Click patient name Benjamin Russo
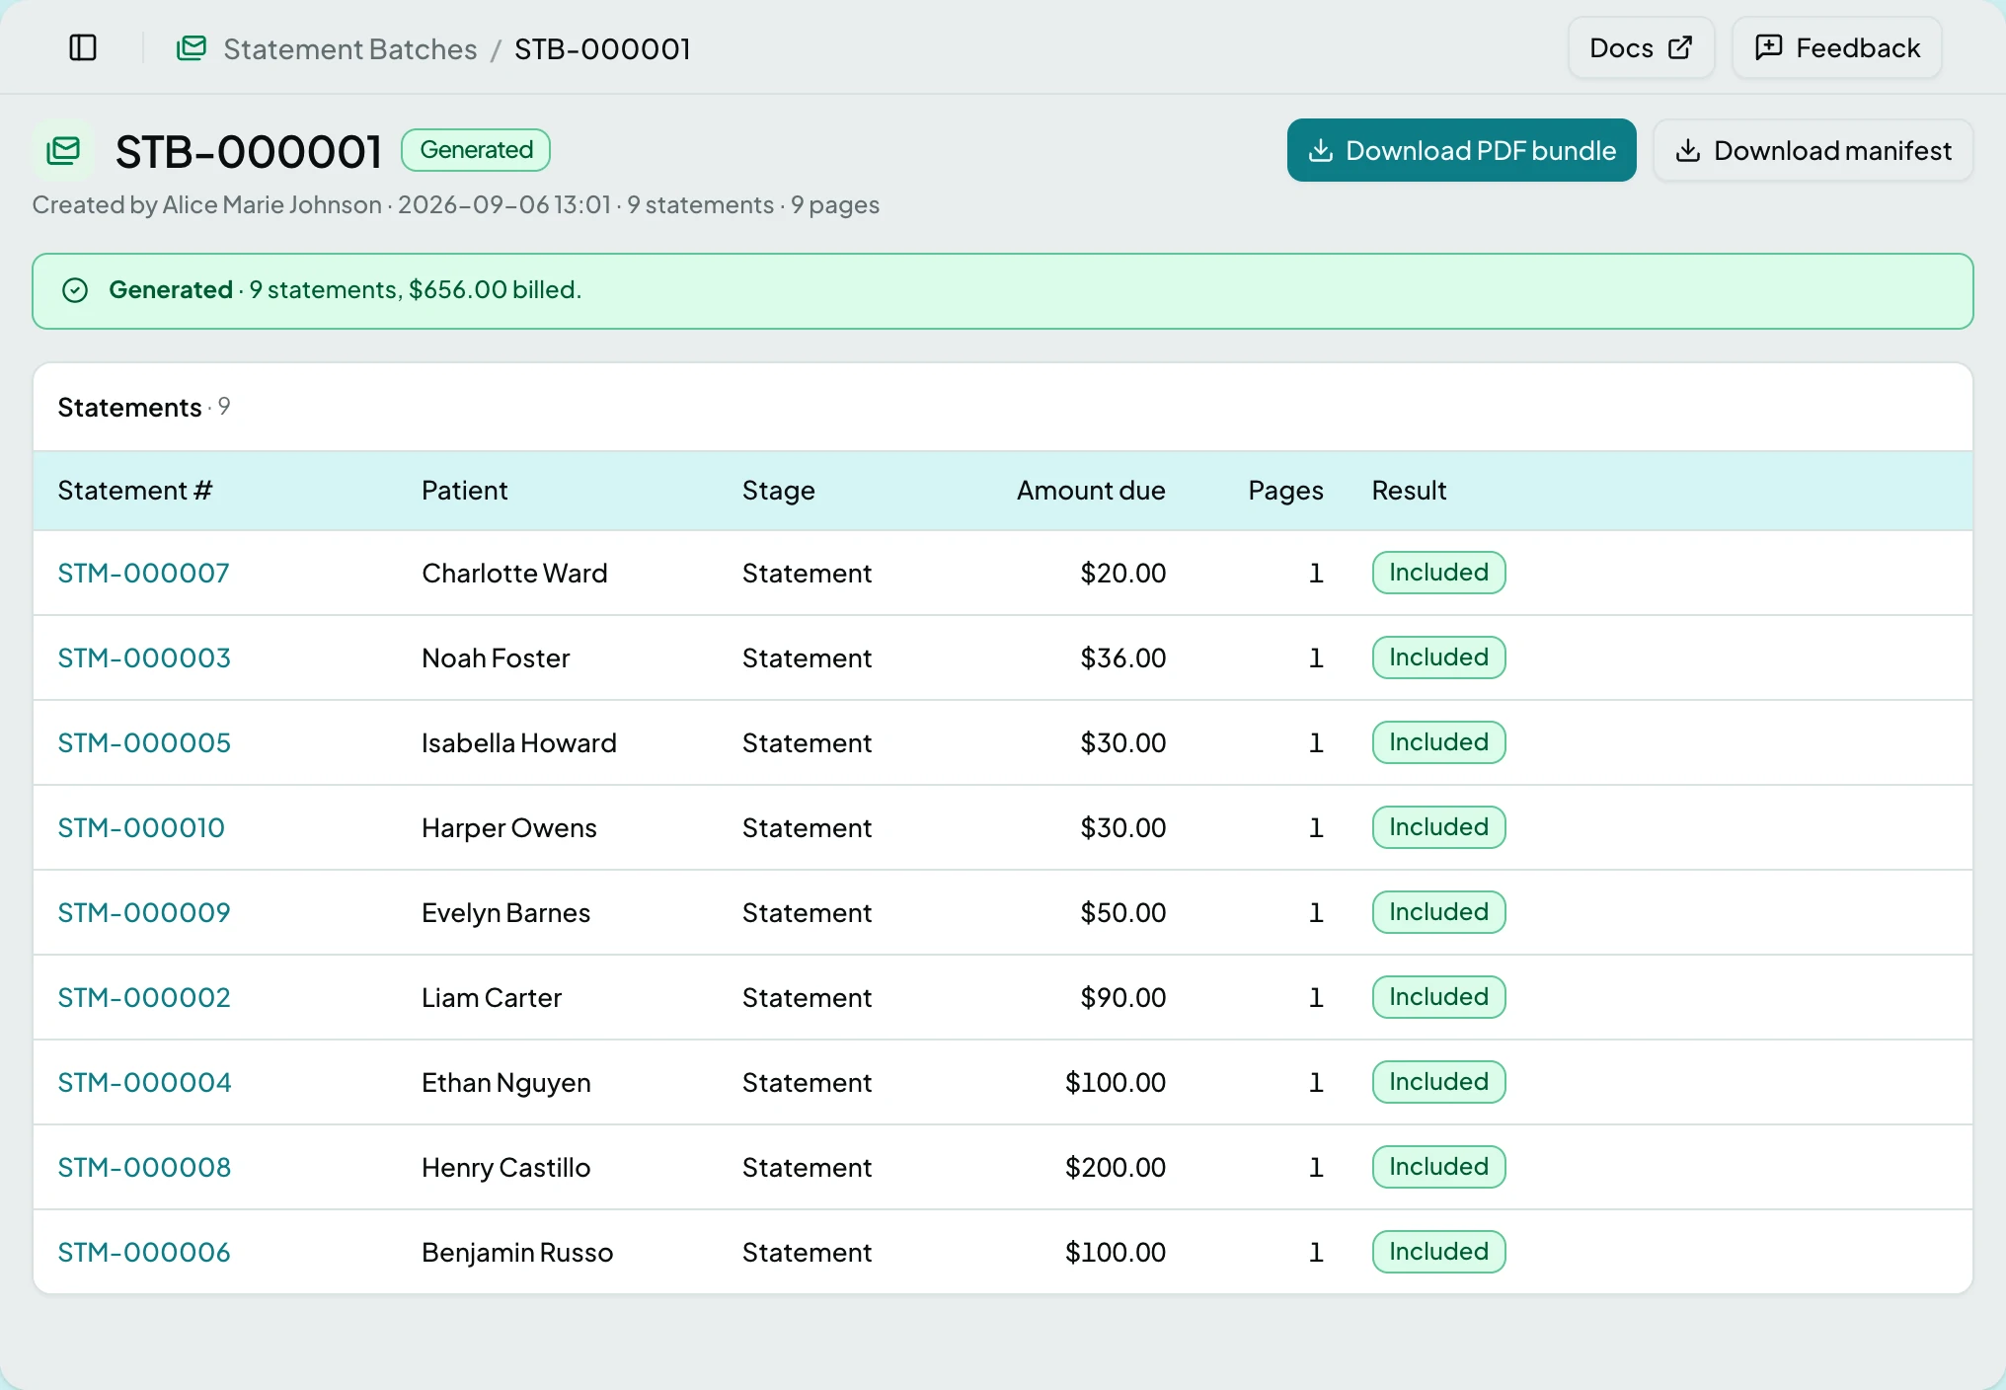Viewport: 2006px width, 1390px height. [x=517, y=1253]
